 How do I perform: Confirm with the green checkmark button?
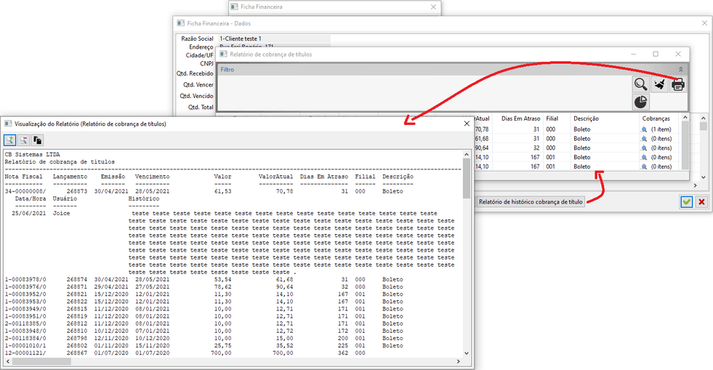coord(686,202)
